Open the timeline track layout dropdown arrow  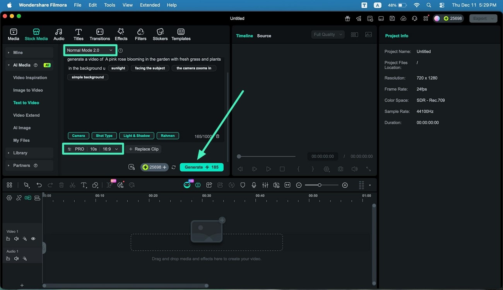(x=370, y=185)
